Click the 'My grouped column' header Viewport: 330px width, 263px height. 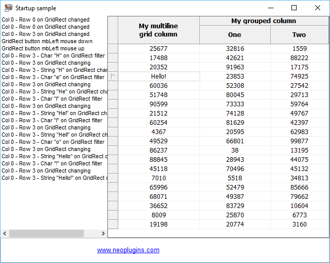(x=264, y=21)
